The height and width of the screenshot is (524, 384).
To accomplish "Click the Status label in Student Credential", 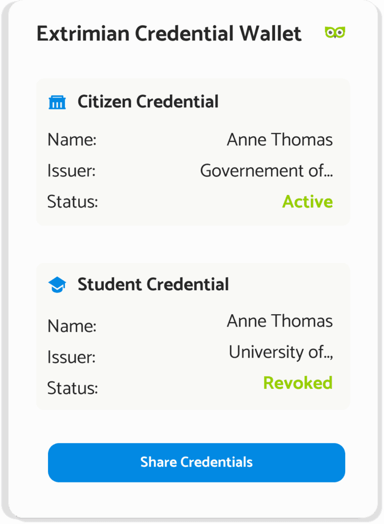I will 72,388.
